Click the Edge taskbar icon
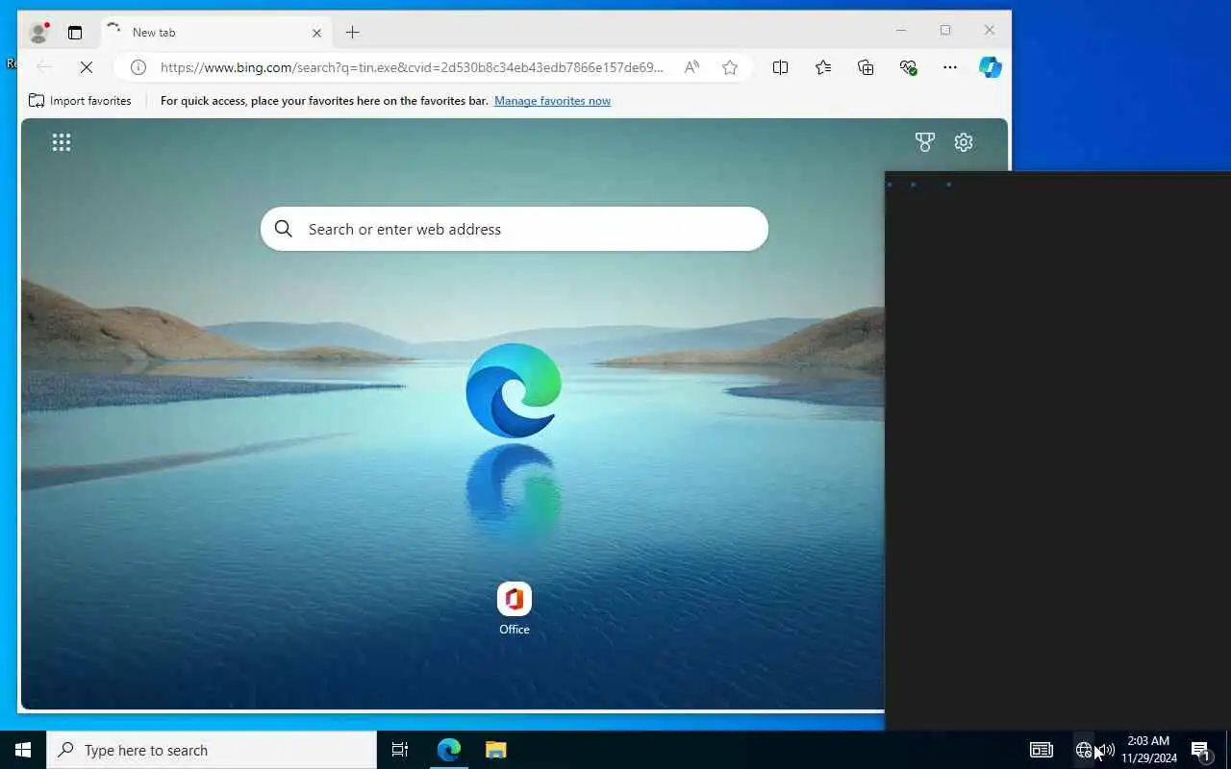Screen dimensions: 1231x769 [449, 750]
